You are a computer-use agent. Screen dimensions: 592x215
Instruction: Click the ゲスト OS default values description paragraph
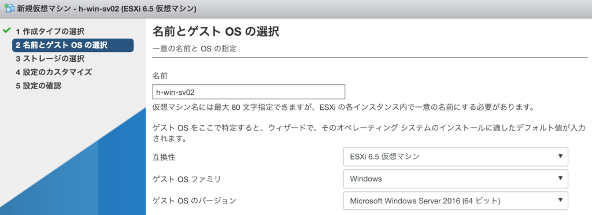369,134
